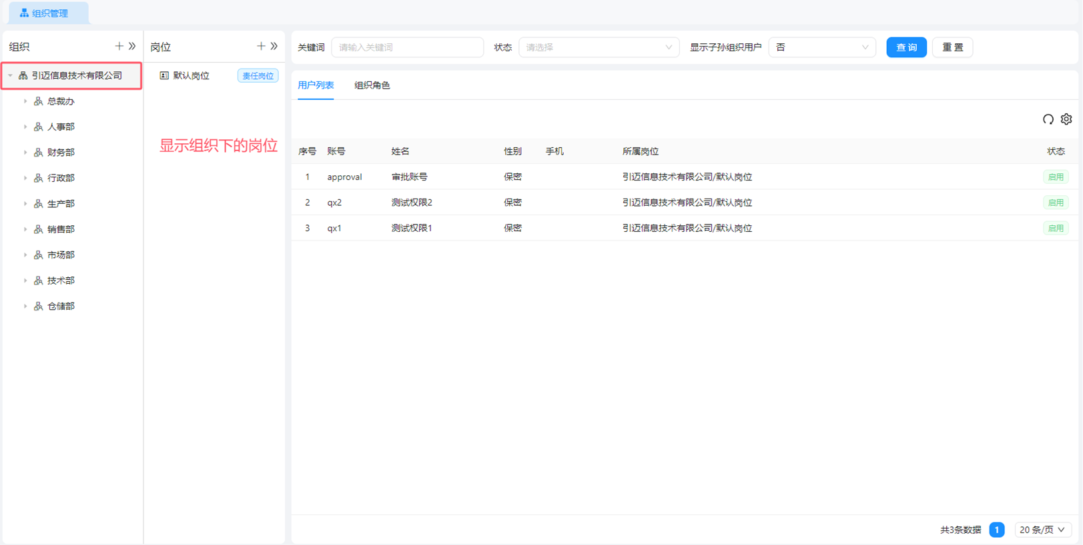Expand the 总裁办 tree node

[x=25, y=101]
